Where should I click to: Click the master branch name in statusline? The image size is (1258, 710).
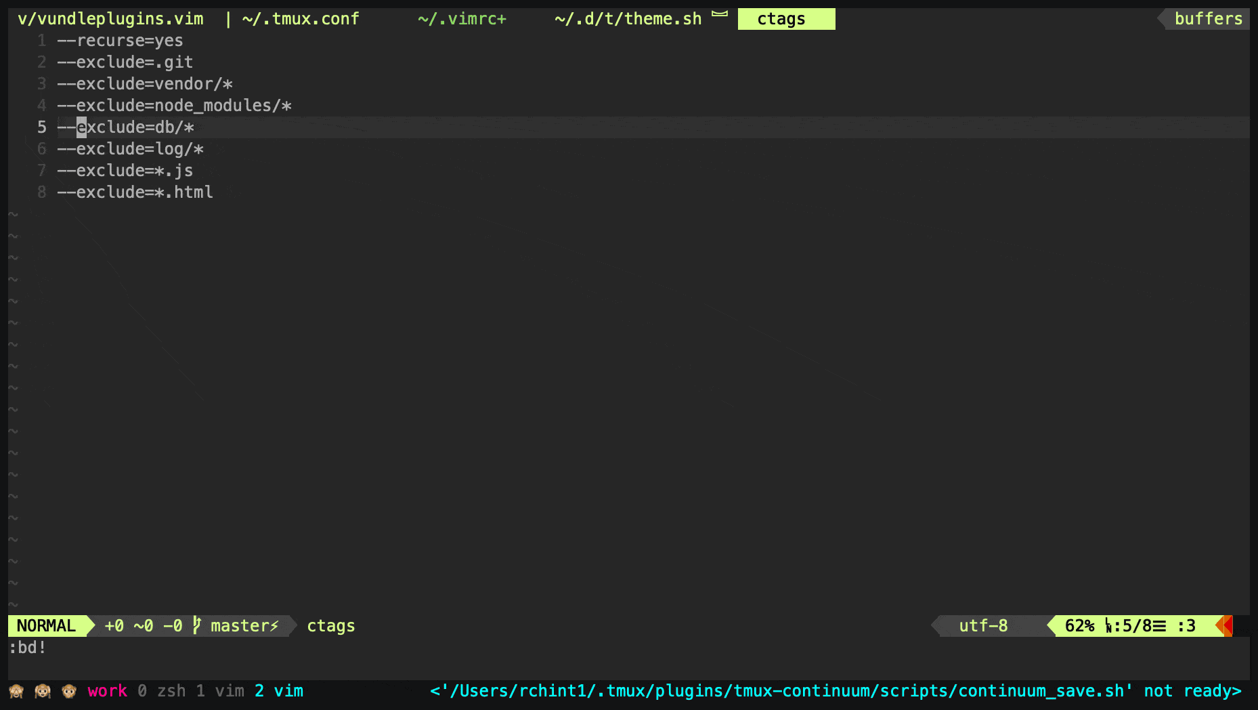point(240,626)
